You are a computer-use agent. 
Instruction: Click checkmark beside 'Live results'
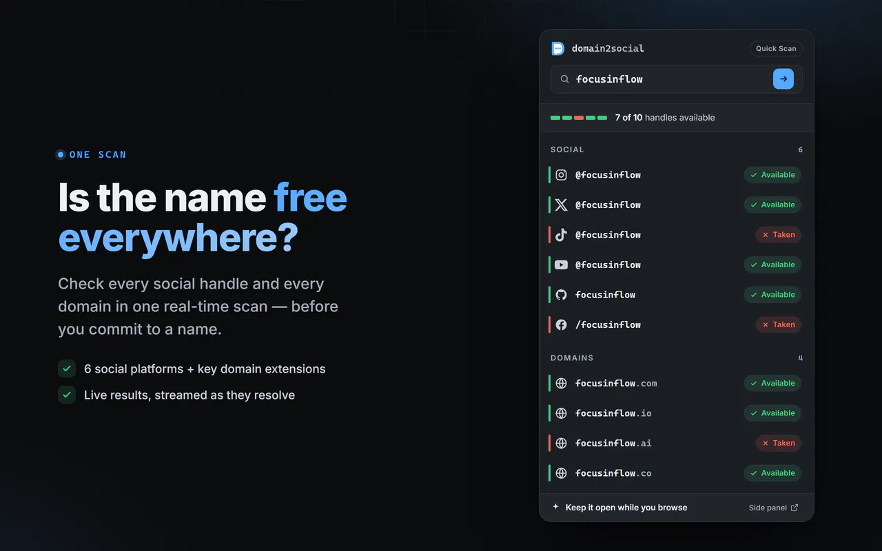[67, 395]
